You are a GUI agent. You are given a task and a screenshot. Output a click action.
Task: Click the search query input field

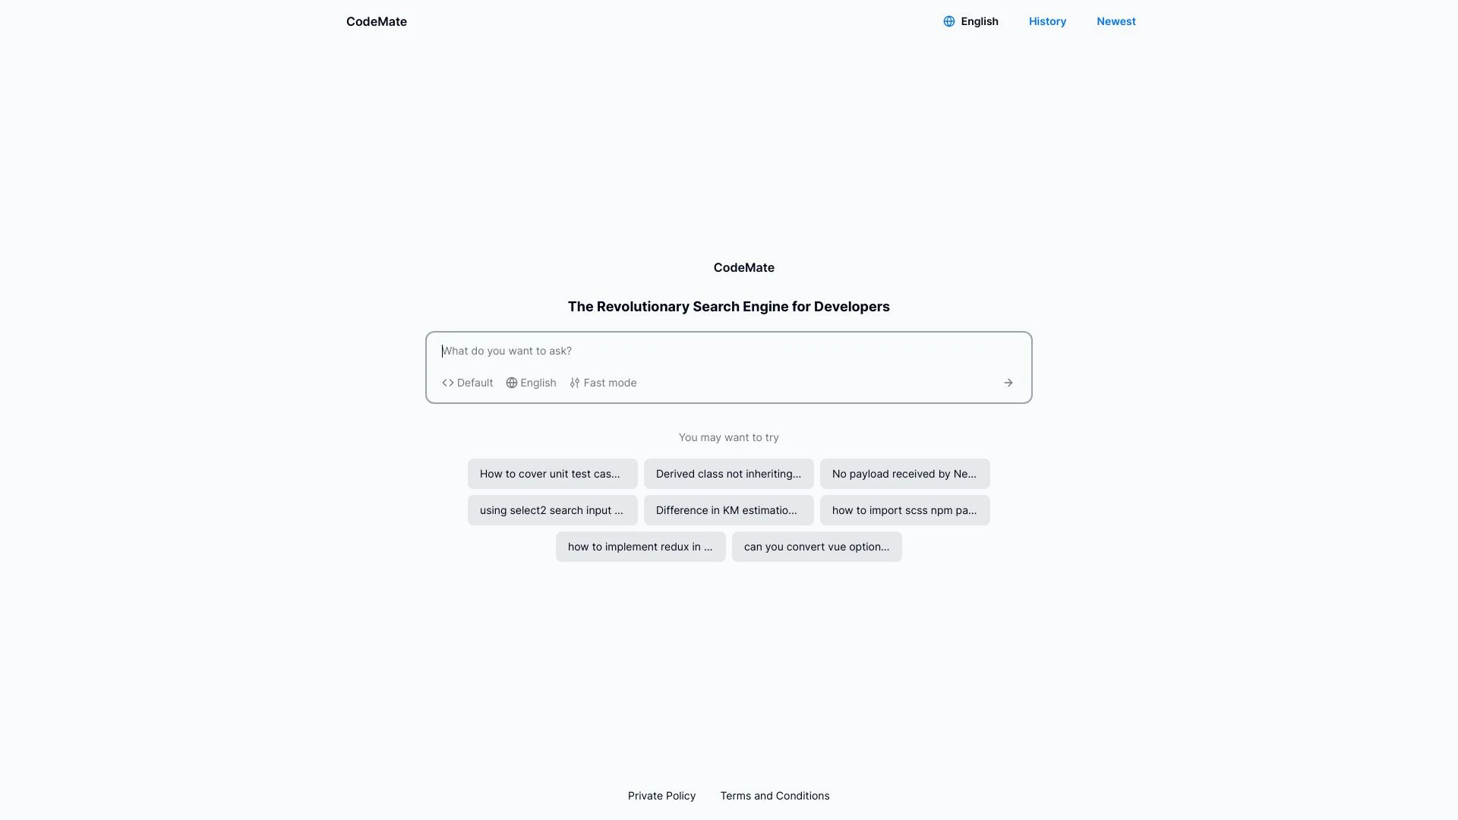pyautogui.click(x=729, y=351)
